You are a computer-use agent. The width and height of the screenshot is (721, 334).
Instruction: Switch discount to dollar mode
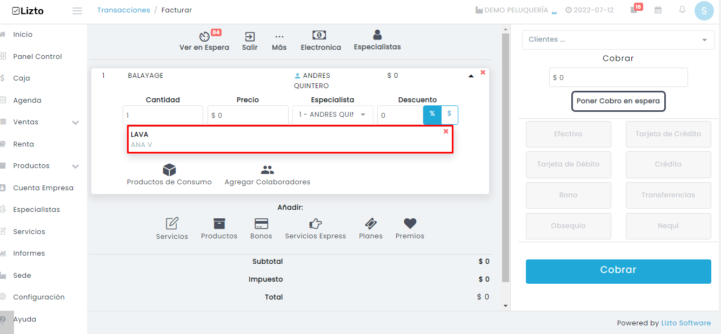(450, 115)
